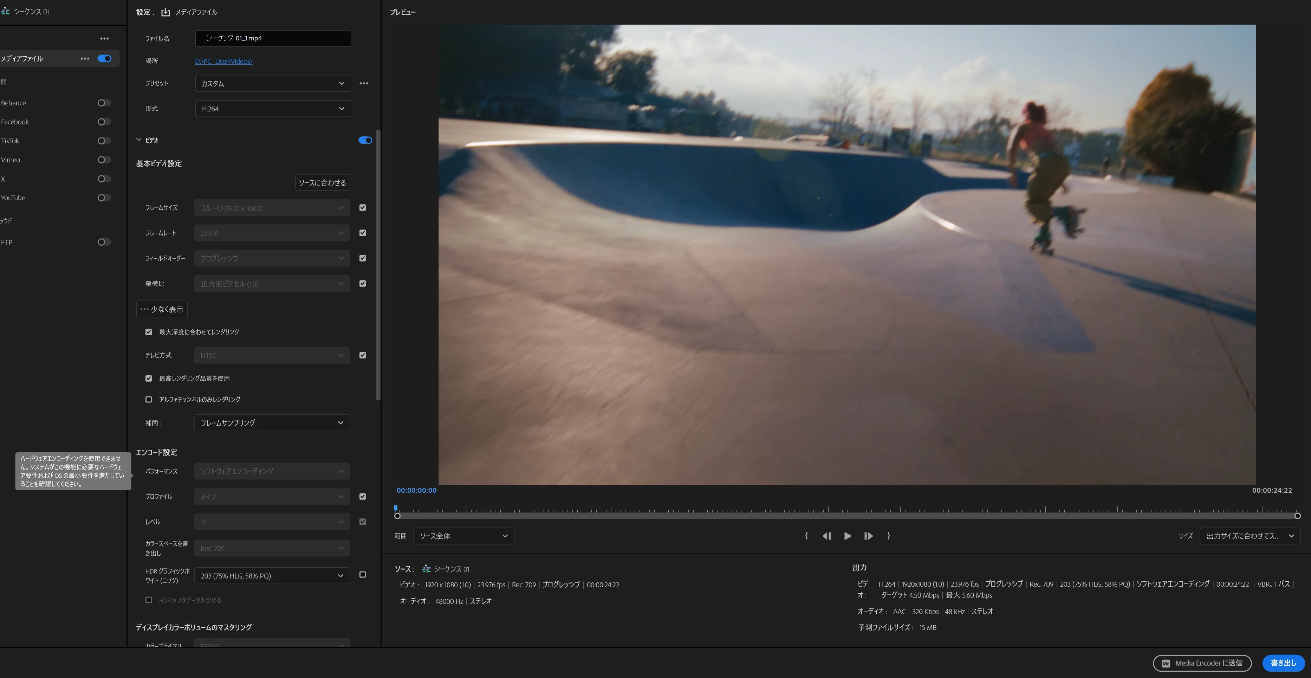Set out point with right brace icon
1311x678 pixels.
[889, 536]
